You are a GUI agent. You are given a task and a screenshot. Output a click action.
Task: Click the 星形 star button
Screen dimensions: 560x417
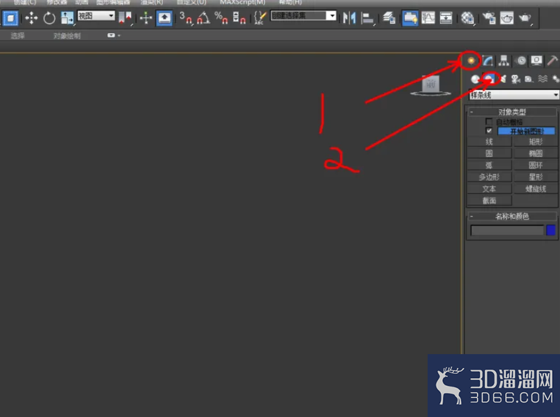coord(536,177)
